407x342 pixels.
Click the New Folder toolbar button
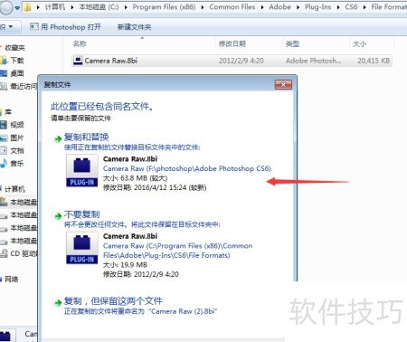click(x=134, y=27)
